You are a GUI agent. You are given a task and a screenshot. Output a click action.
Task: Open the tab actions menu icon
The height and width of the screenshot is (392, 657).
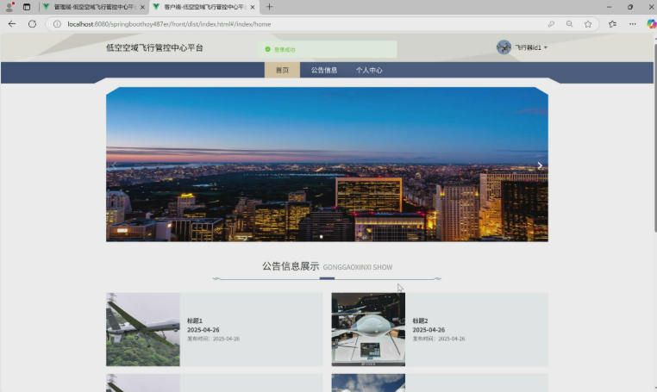[x=27, y=7]
